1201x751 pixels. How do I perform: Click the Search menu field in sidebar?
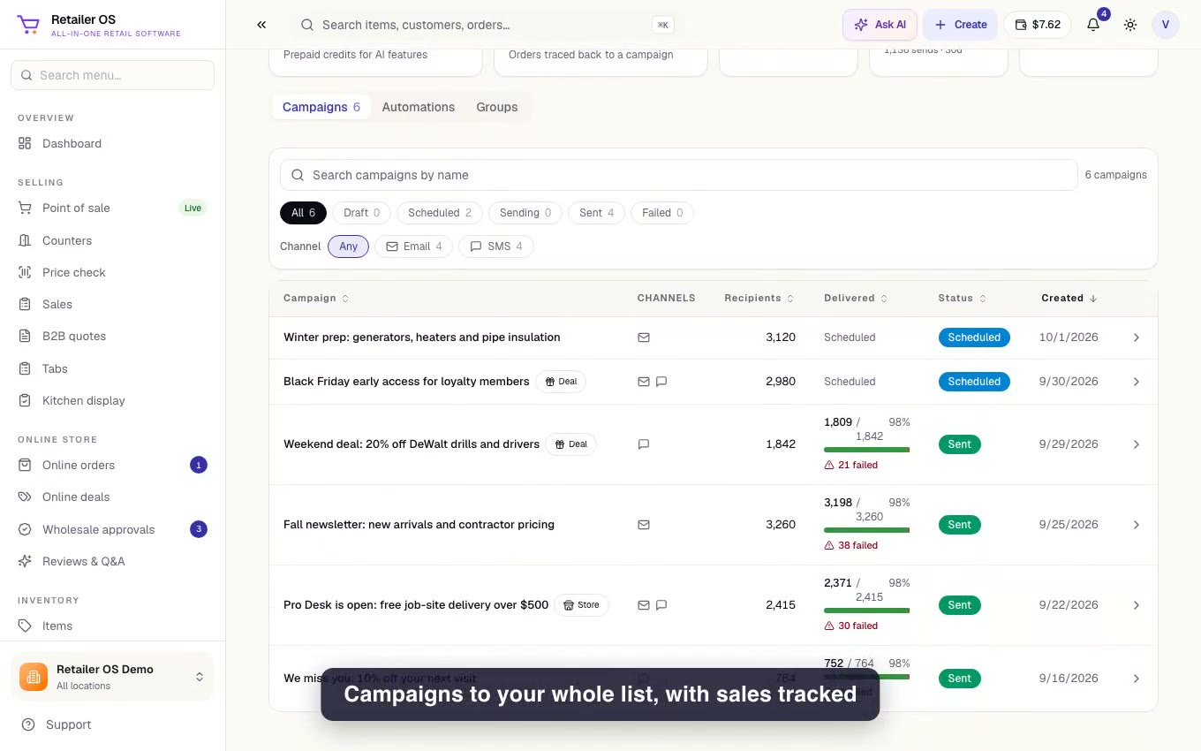point(112,75)
